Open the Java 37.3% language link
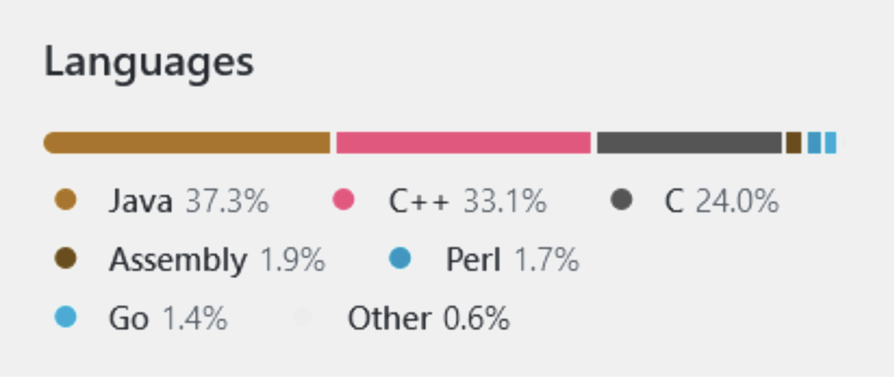894x377 pixels. (189, 202)
